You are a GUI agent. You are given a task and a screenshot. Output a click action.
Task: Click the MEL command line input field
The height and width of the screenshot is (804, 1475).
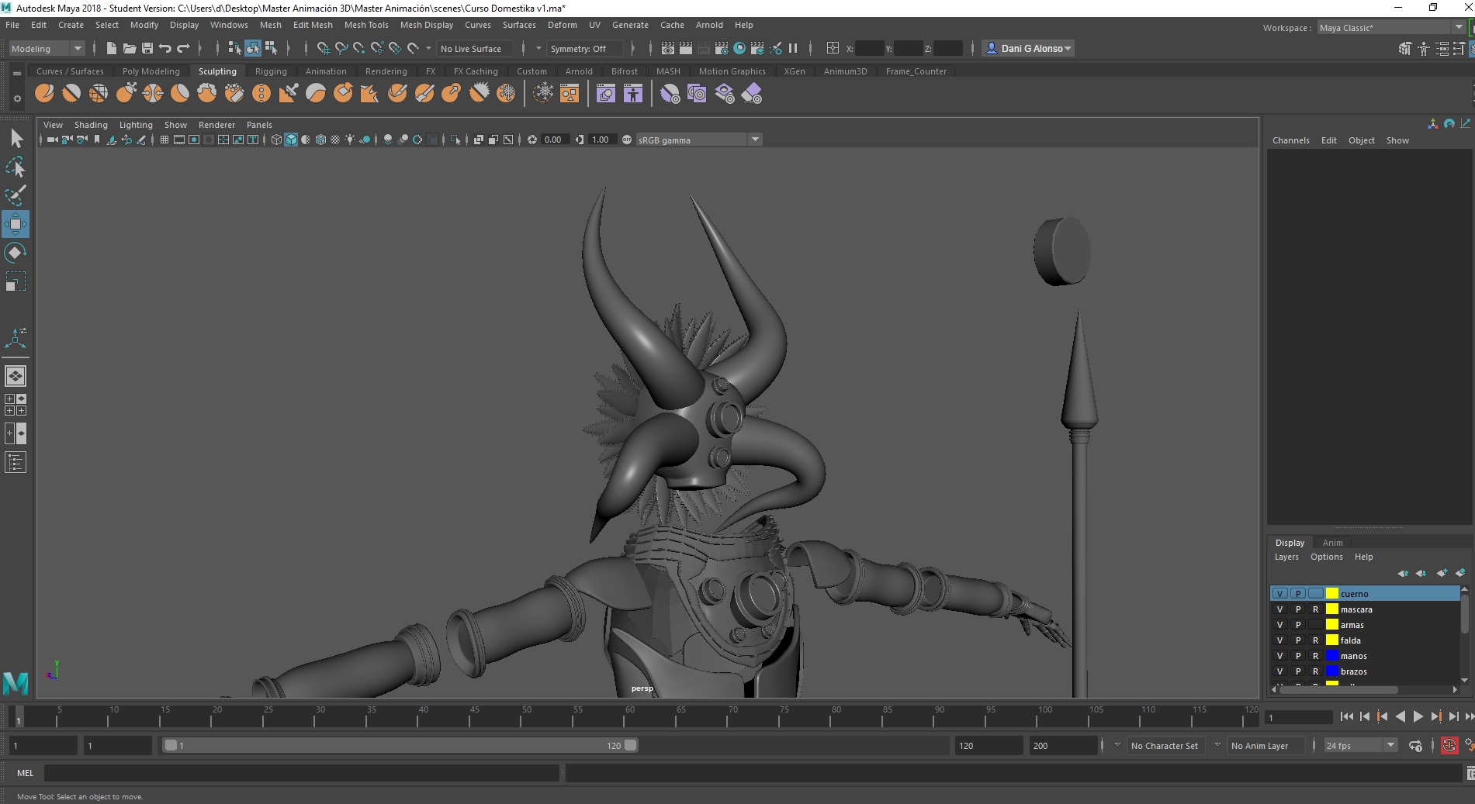coord(301,773)
